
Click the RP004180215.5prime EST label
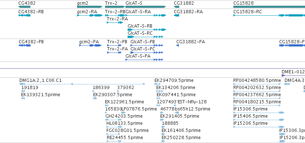pos(257,102)
